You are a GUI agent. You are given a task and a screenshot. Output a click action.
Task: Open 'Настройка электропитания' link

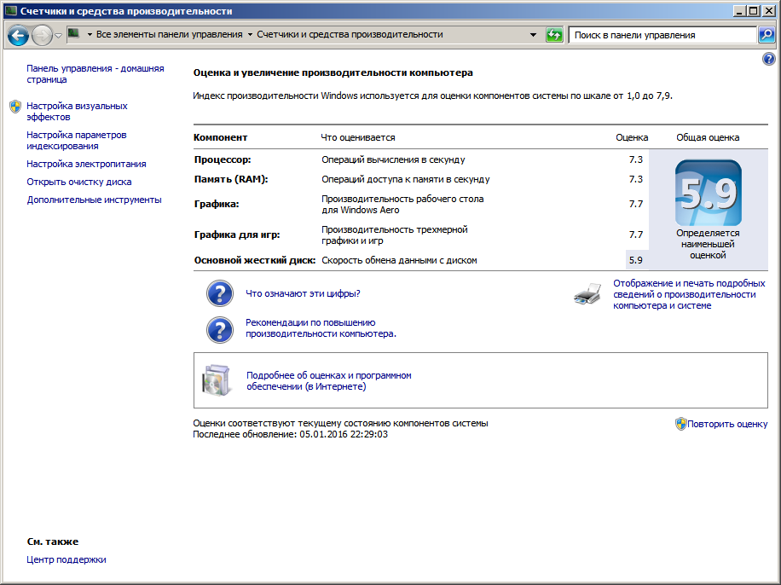[86, 164]
